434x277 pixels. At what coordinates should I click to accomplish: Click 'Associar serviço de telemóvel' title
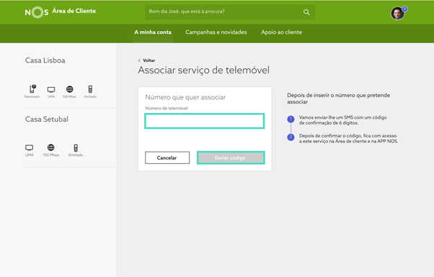204,70
